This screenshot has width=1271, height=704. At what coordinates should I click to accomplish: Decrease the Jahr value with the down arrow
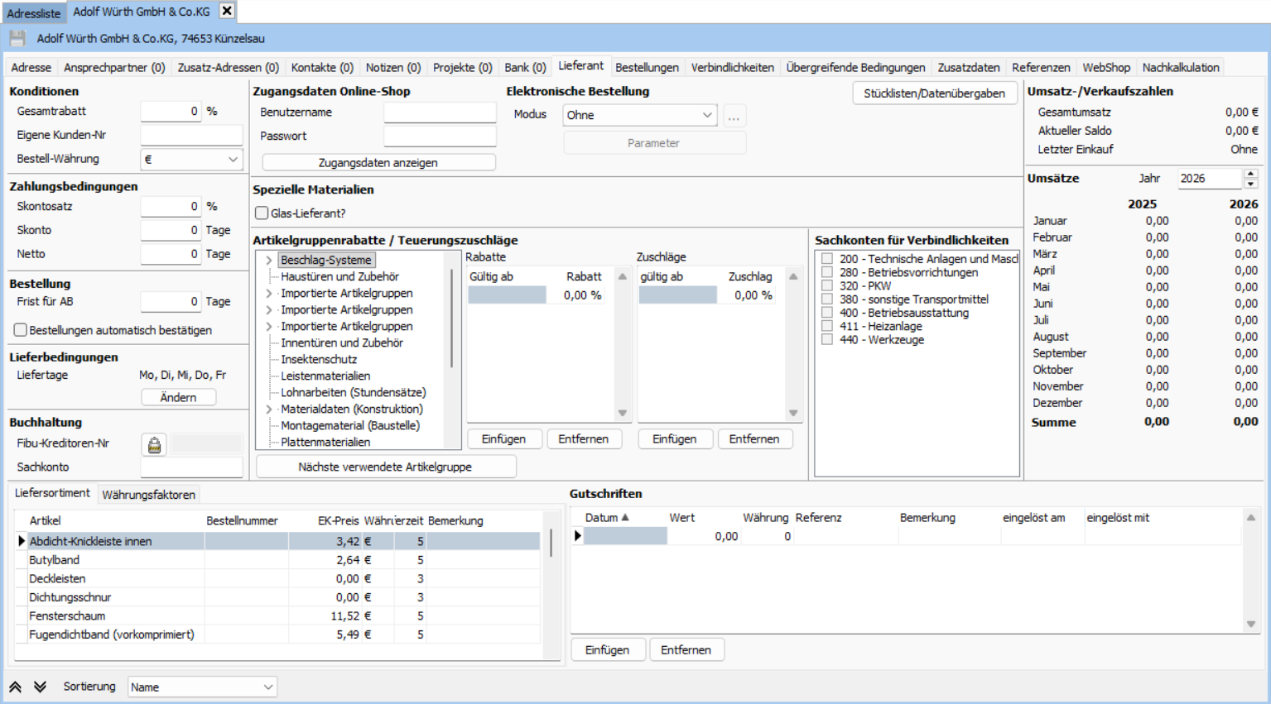coord(1251,184)
